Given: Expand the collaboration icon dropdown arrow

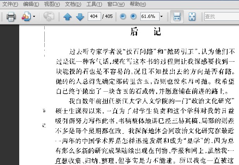Looking at the screenshot, I should point(34,16).
